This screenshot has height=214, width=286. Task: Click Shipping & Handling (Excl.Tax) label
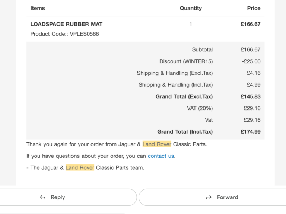[175, 73]
